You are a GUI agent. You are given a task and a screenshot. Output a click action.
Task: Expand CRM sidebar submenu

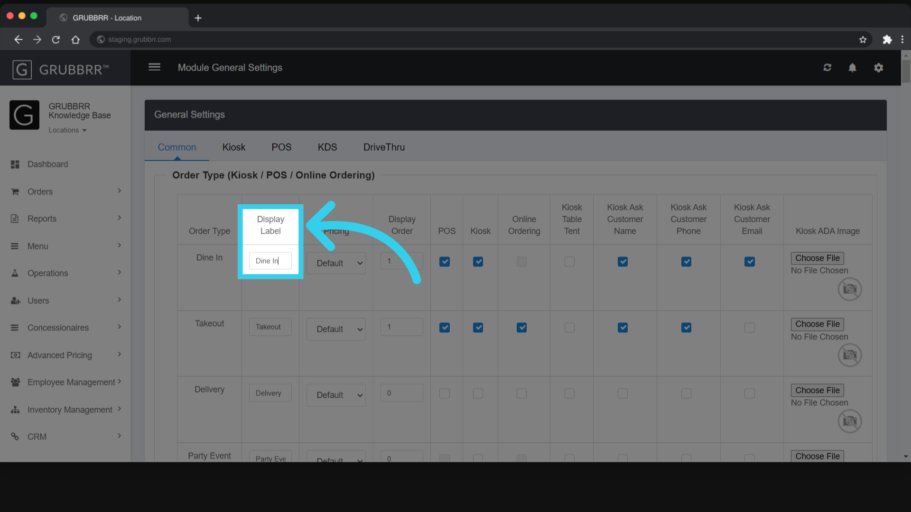tap(119, 436)
